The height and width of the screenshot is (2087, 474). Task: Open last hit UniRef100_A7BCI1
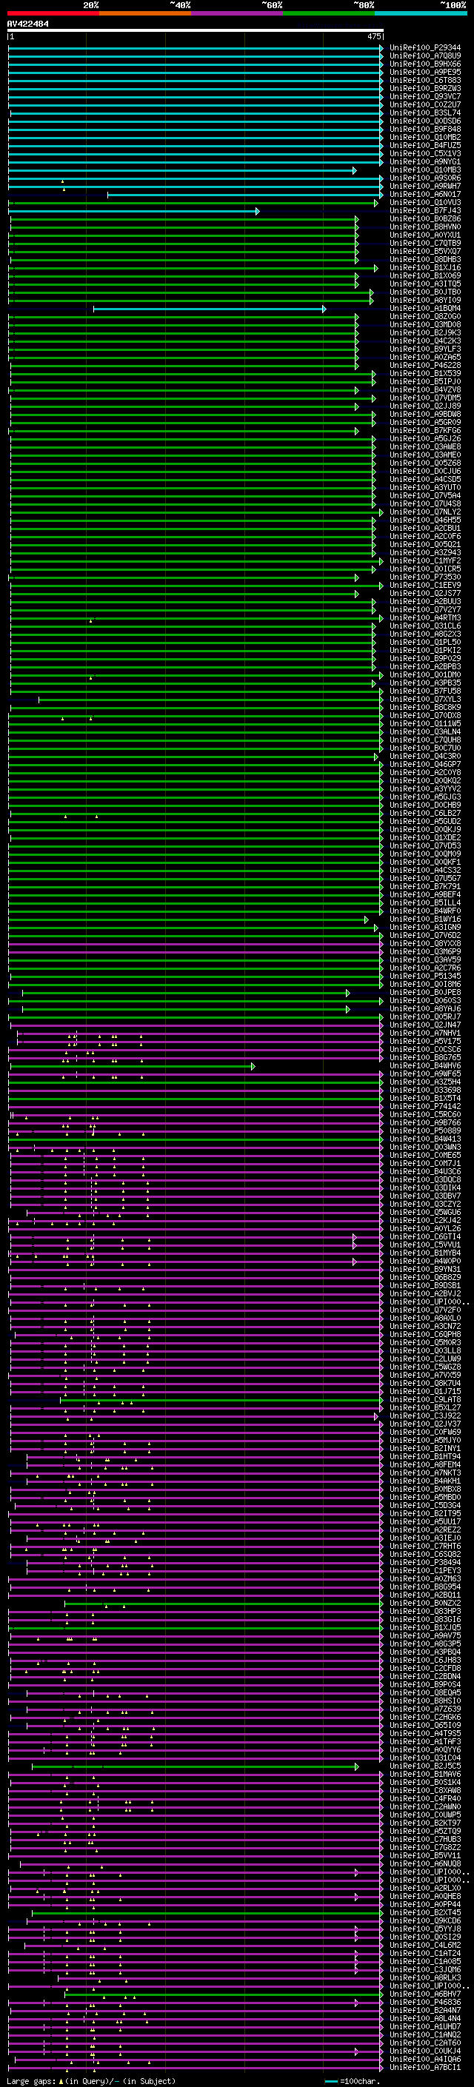[425, 2068]
